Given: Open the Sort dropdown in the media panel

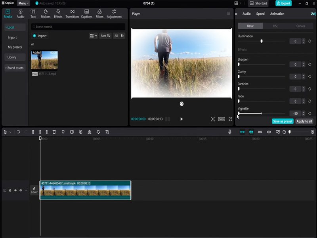Looking at the screenshot, I should (105, 36).
